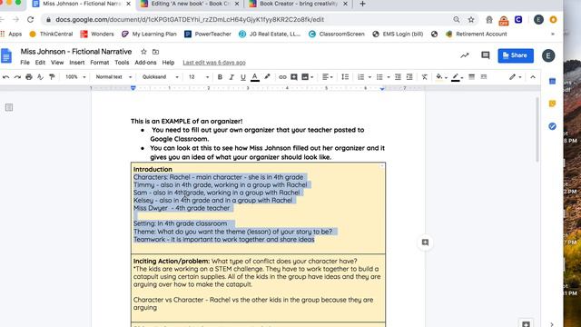
Task: Insert a link with the chain icon
Action: [x=282, y=77]
